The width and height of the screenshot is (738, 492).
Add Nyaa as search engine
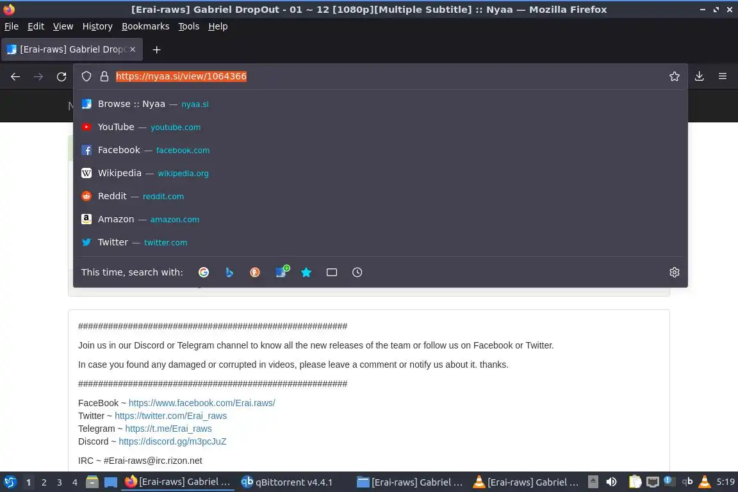point(282,271)
